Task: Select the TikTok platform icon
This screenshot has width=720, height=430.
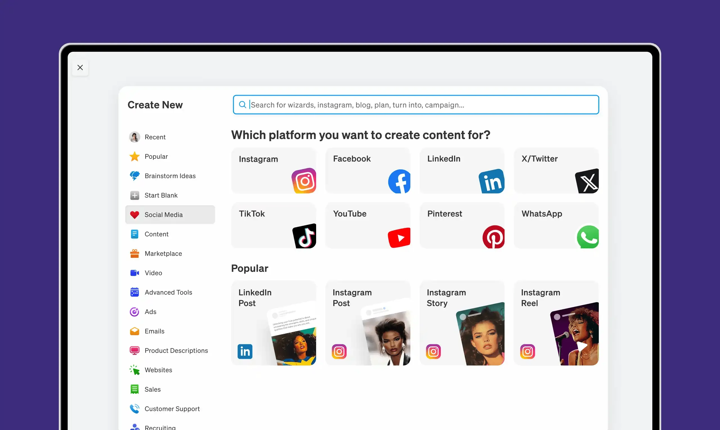Action: (x=305, y=236)
